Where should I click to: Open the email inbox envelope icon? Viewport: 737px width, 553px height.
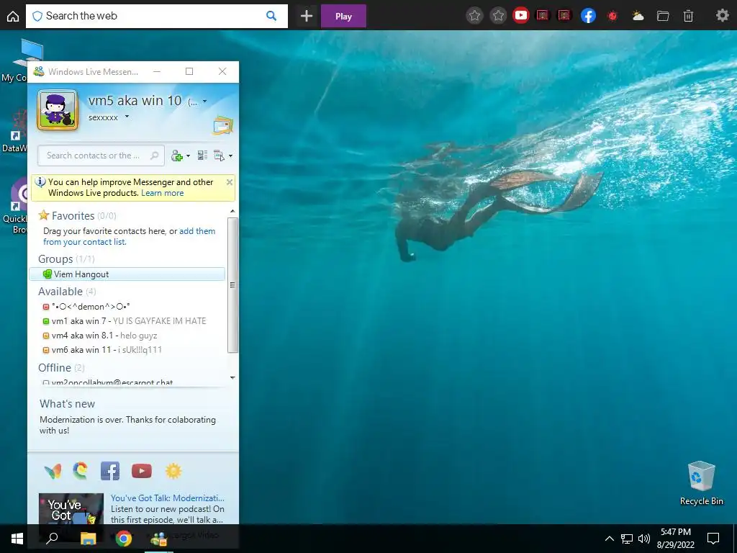click(223, 125)
